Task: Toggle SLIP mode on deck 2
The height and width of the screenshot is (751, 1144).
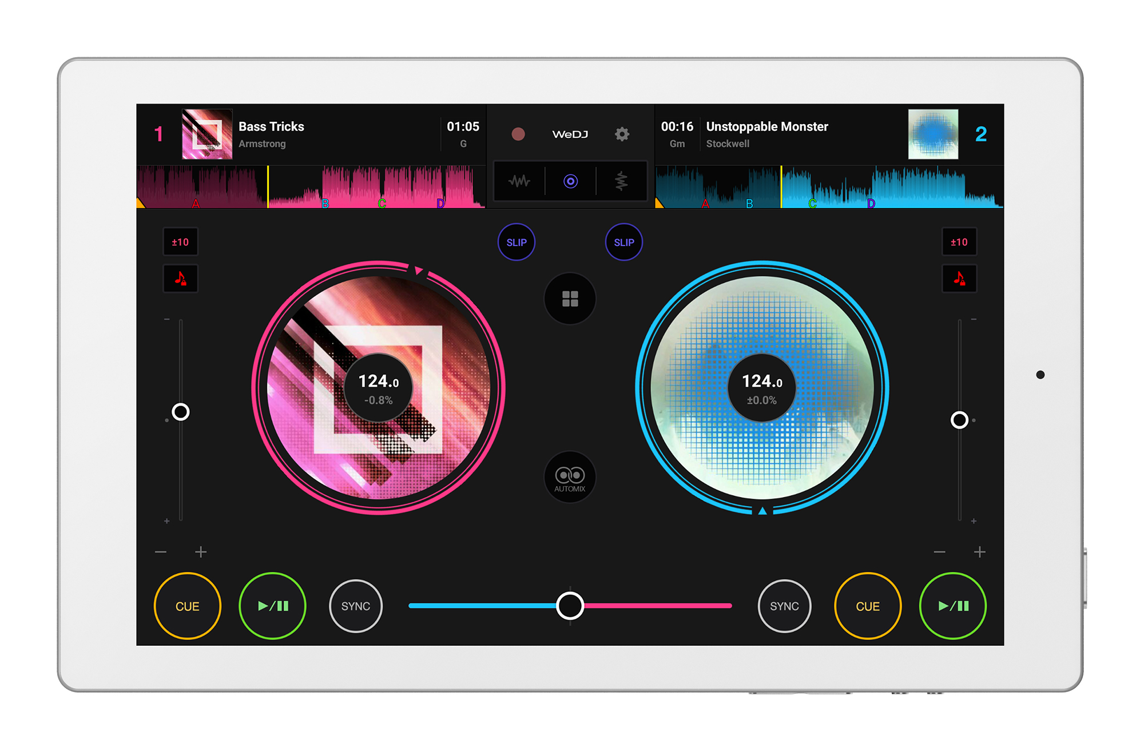Action: [625, 243]
